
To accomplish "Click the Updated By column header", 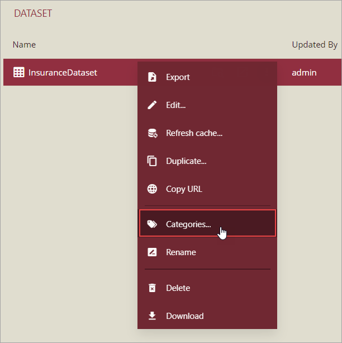I will [x=315, y=45].
